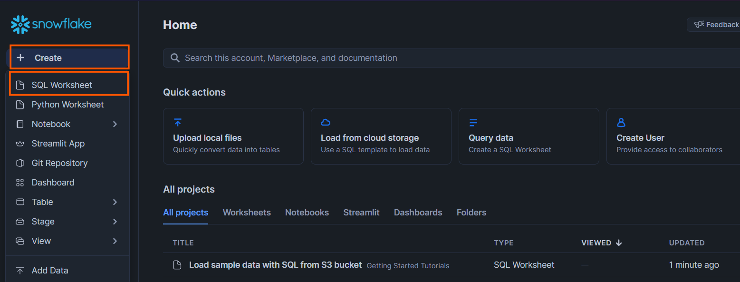Click the Create User person icon
Screen dimensions: 740x282
(x=621, y=123)
